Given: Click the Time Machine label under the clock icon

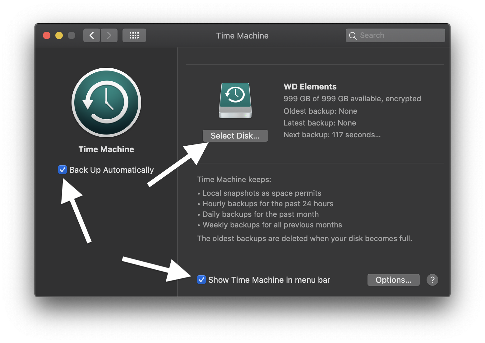Looking at the screenshot, I should tap(106, 149).
